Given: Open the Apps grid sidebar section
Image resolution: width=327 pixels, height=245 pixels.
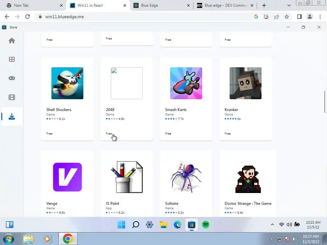Looking at the screenshot, I should [12, 59].
